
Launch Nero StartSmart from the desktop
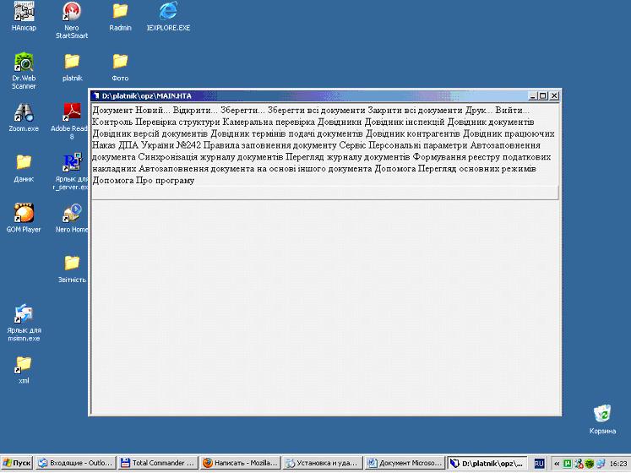pos(72,13)
